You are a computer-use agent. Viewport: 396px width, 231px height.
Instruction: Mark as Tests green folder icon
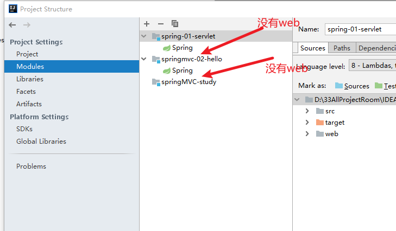(379, 86)
